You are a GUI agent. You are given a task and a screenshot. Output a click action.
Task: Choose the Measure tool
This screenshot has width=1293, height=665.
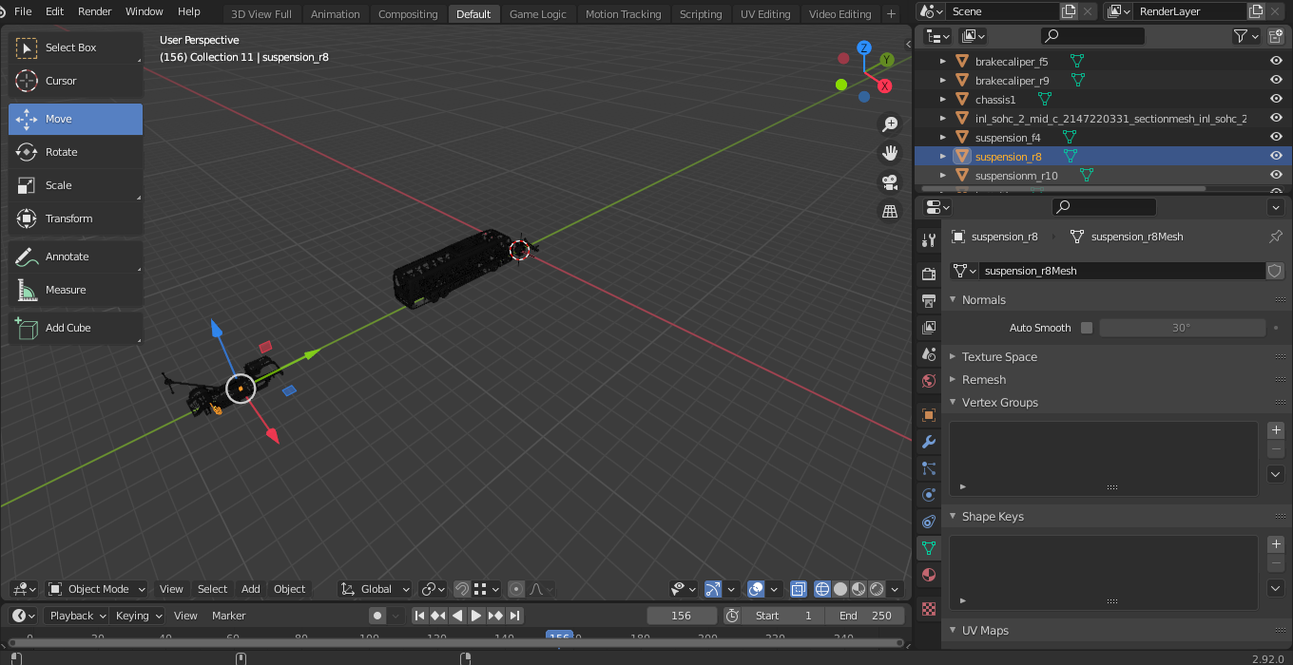pos(76,290)
